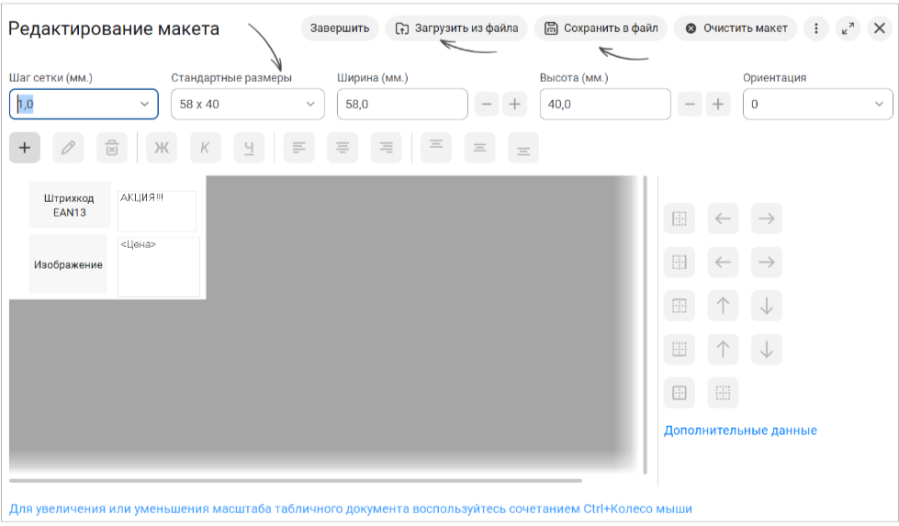Center text horizontally
Screen dimensions: 899x526
point(343,148)
